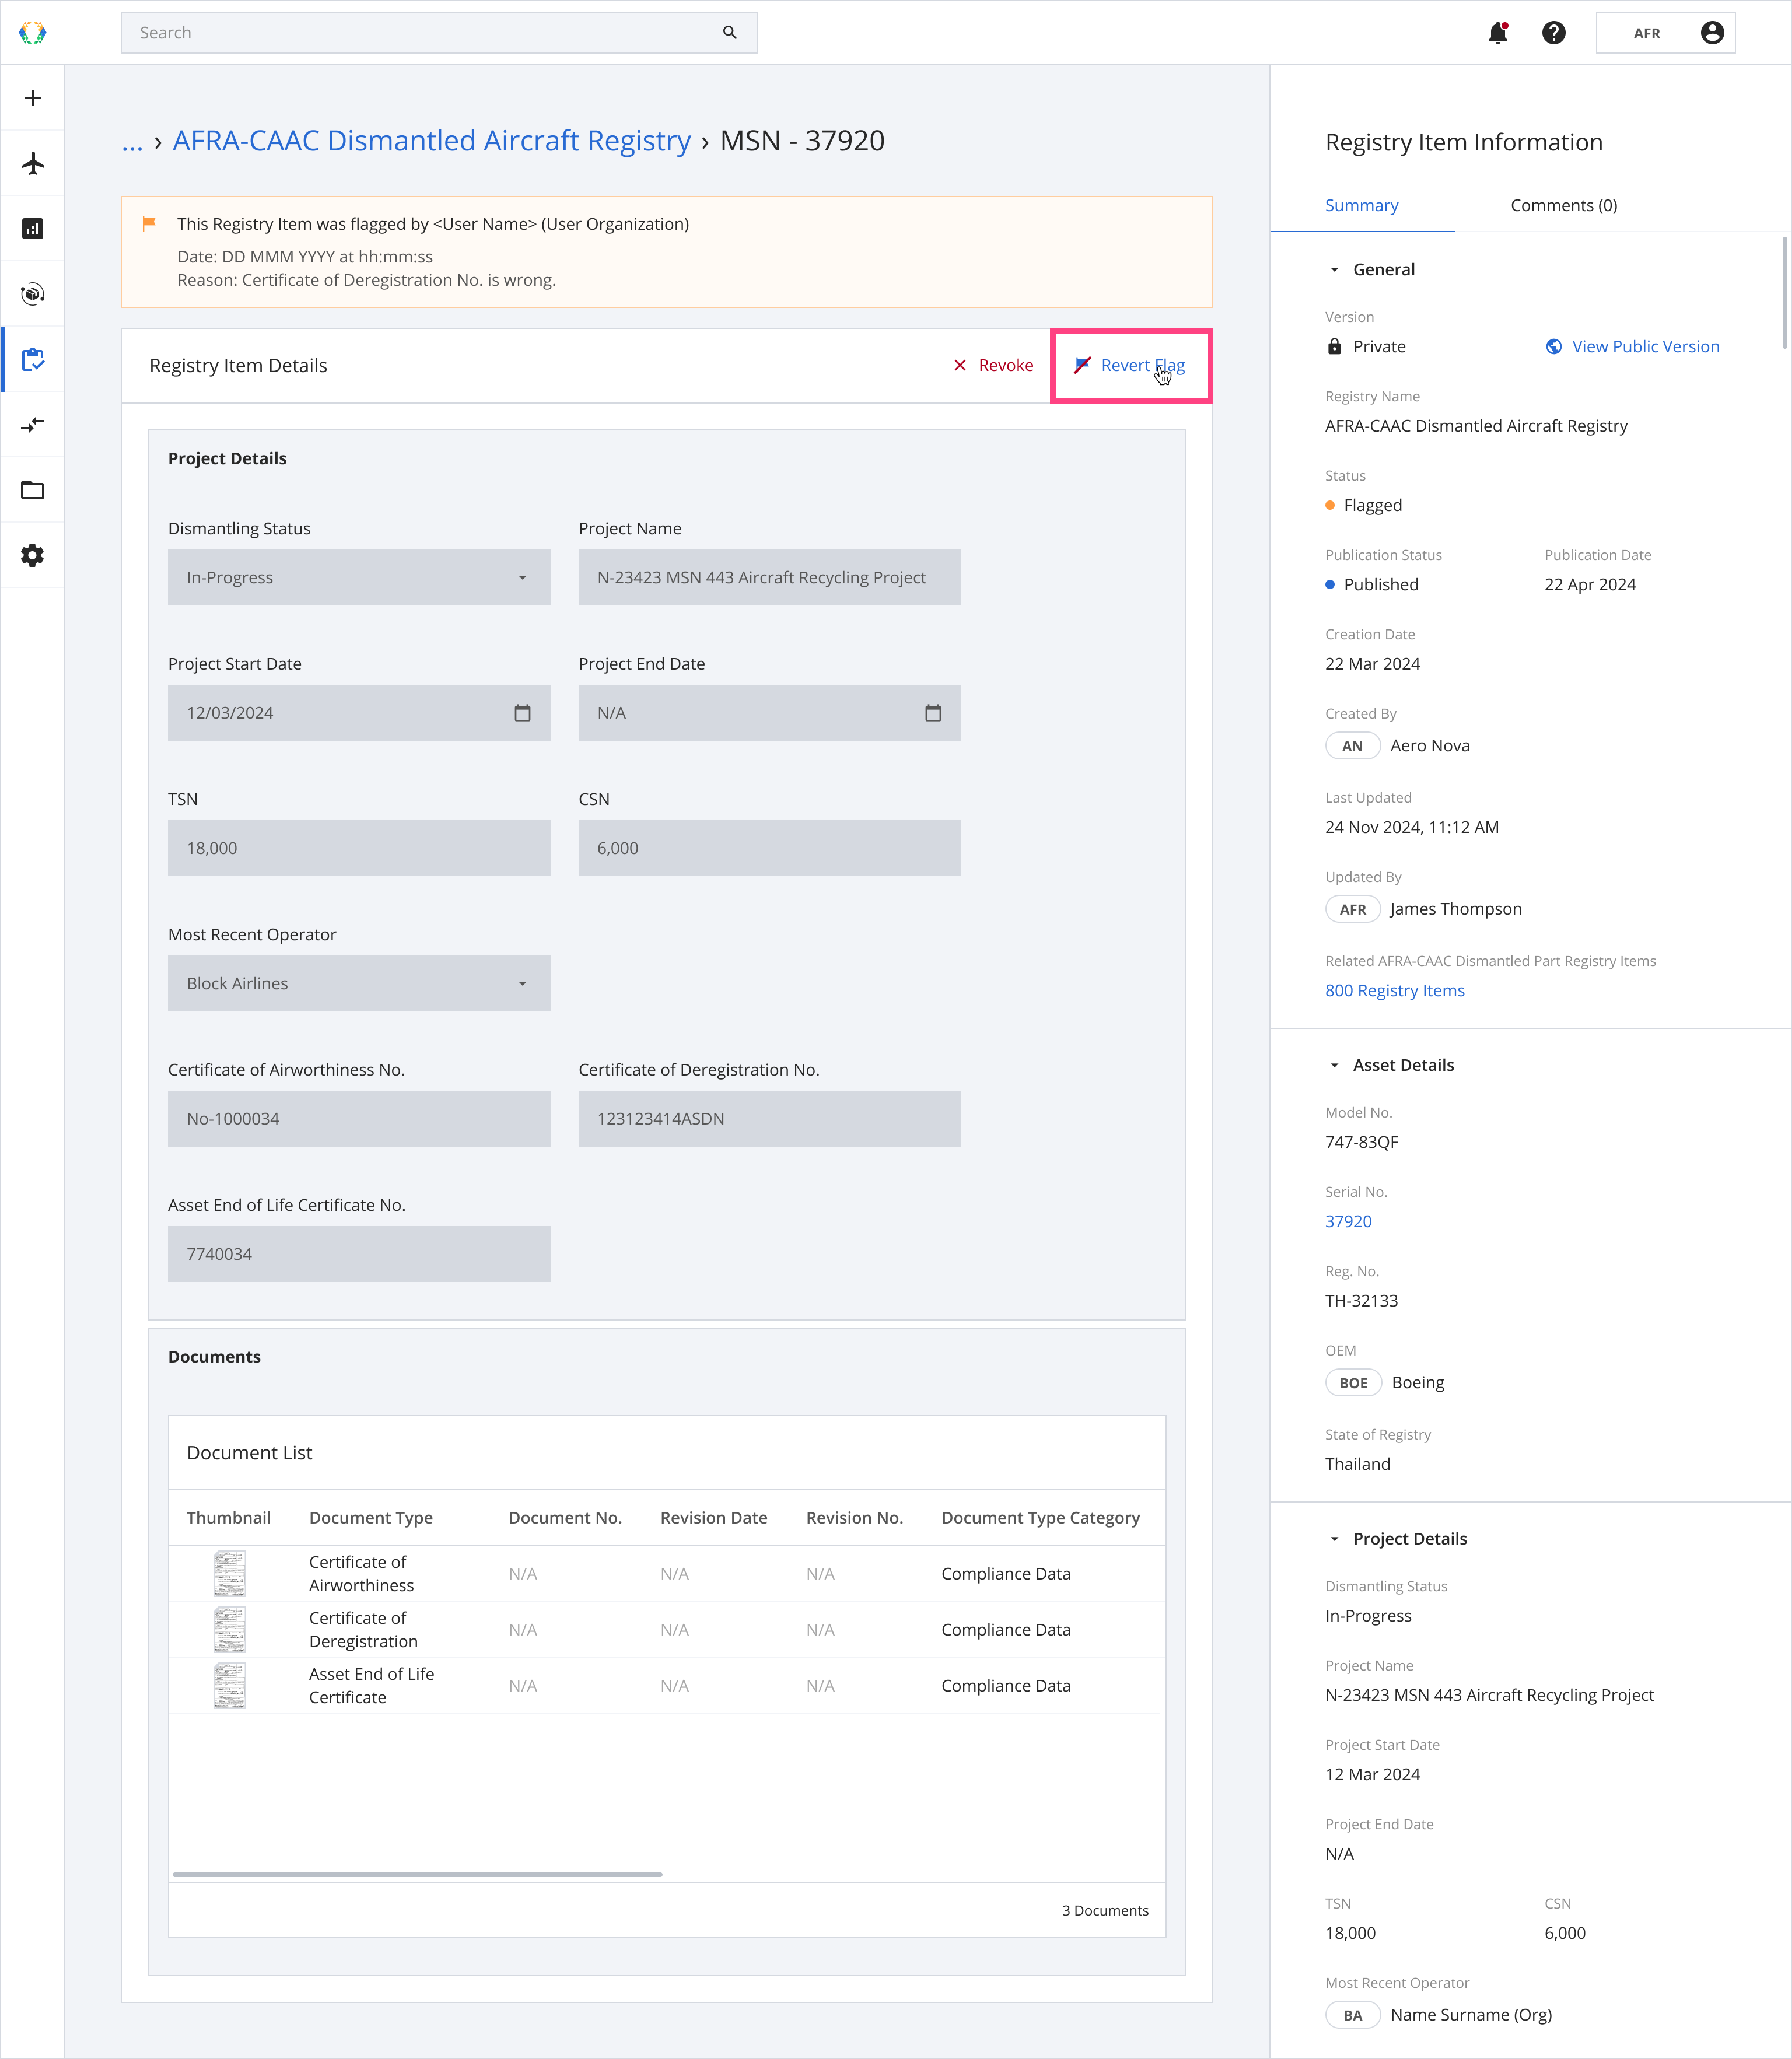The height and width of the screenshot is (2059, 1792).
Task: Open the 800 Registry Items link
Action: [1394, 990]
